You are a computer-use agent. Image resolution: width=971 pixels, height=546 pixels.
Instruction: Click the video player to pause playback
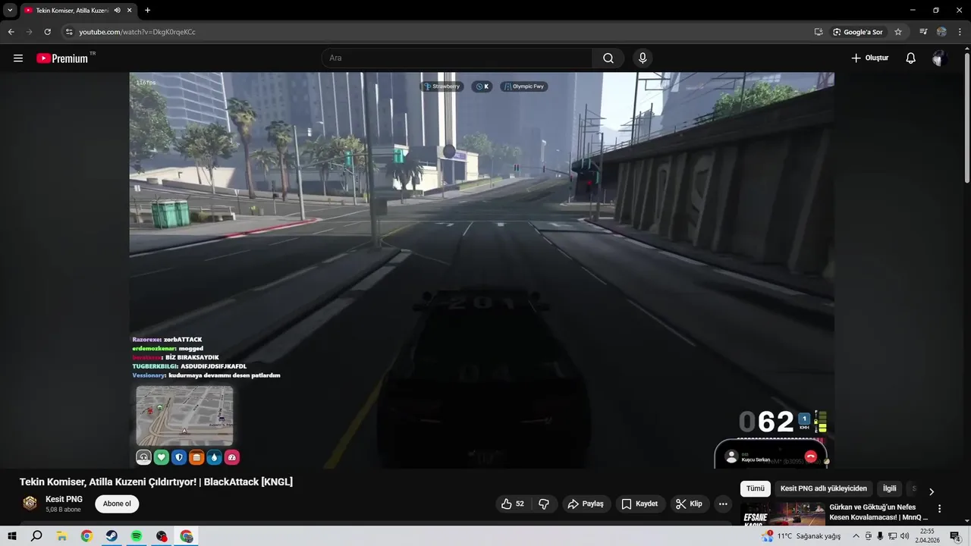pyautogui.click(x=482, y=270)
